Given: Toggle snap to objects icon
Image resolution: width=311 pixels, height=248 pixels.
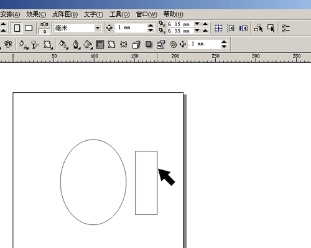Looking at the screenshot, I should pos(243,28).
